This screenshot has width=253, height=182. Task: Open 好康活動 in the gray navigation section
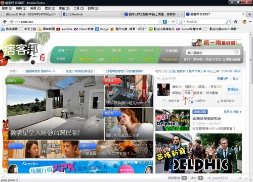click(x=172, y=51)
